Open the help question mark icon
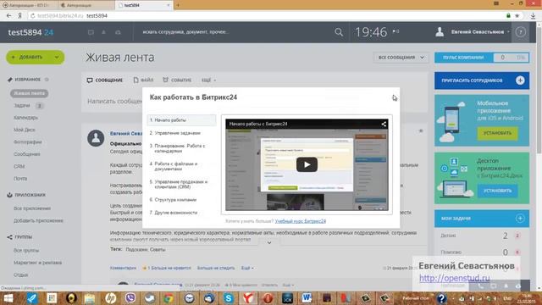Screen dimensions: 542x305 (x=520, y=32)
